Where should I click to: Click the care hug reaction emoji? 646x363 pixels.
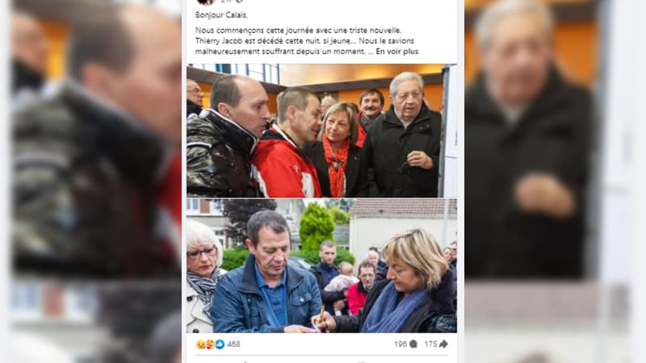pos(210,344)
